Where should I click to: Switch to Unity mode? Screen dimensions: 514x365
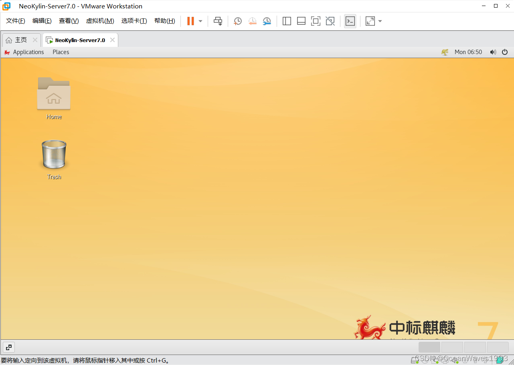(x=330, y=21)
